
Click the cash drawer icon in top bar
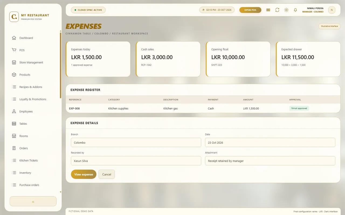268,10
